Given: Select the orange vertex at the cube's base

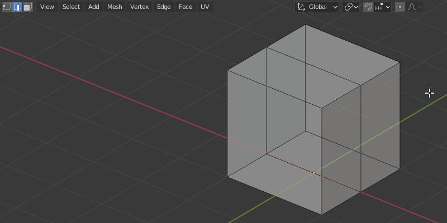Looking at the screenshot, I should [313, 173].
